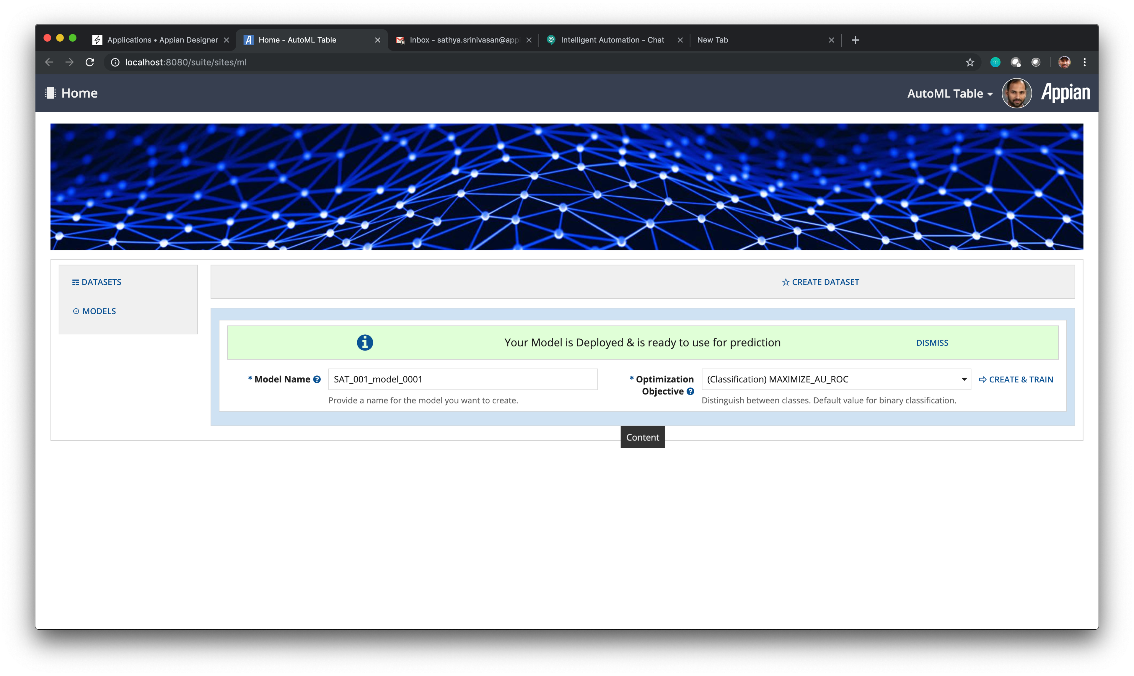Click the user profile photo in Appian header
The image size is (1134, 676).
(x=1016, y=93)
